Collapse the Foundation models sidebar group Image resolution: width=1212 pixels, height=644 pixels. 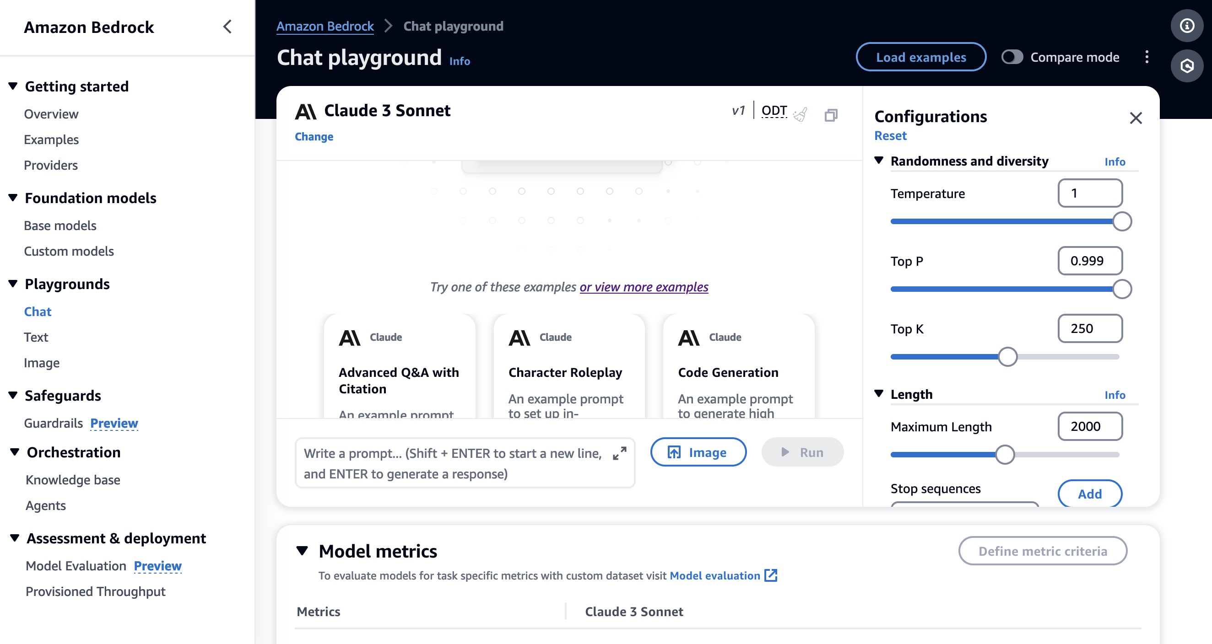pyautogui.click(x=13, y=198)
